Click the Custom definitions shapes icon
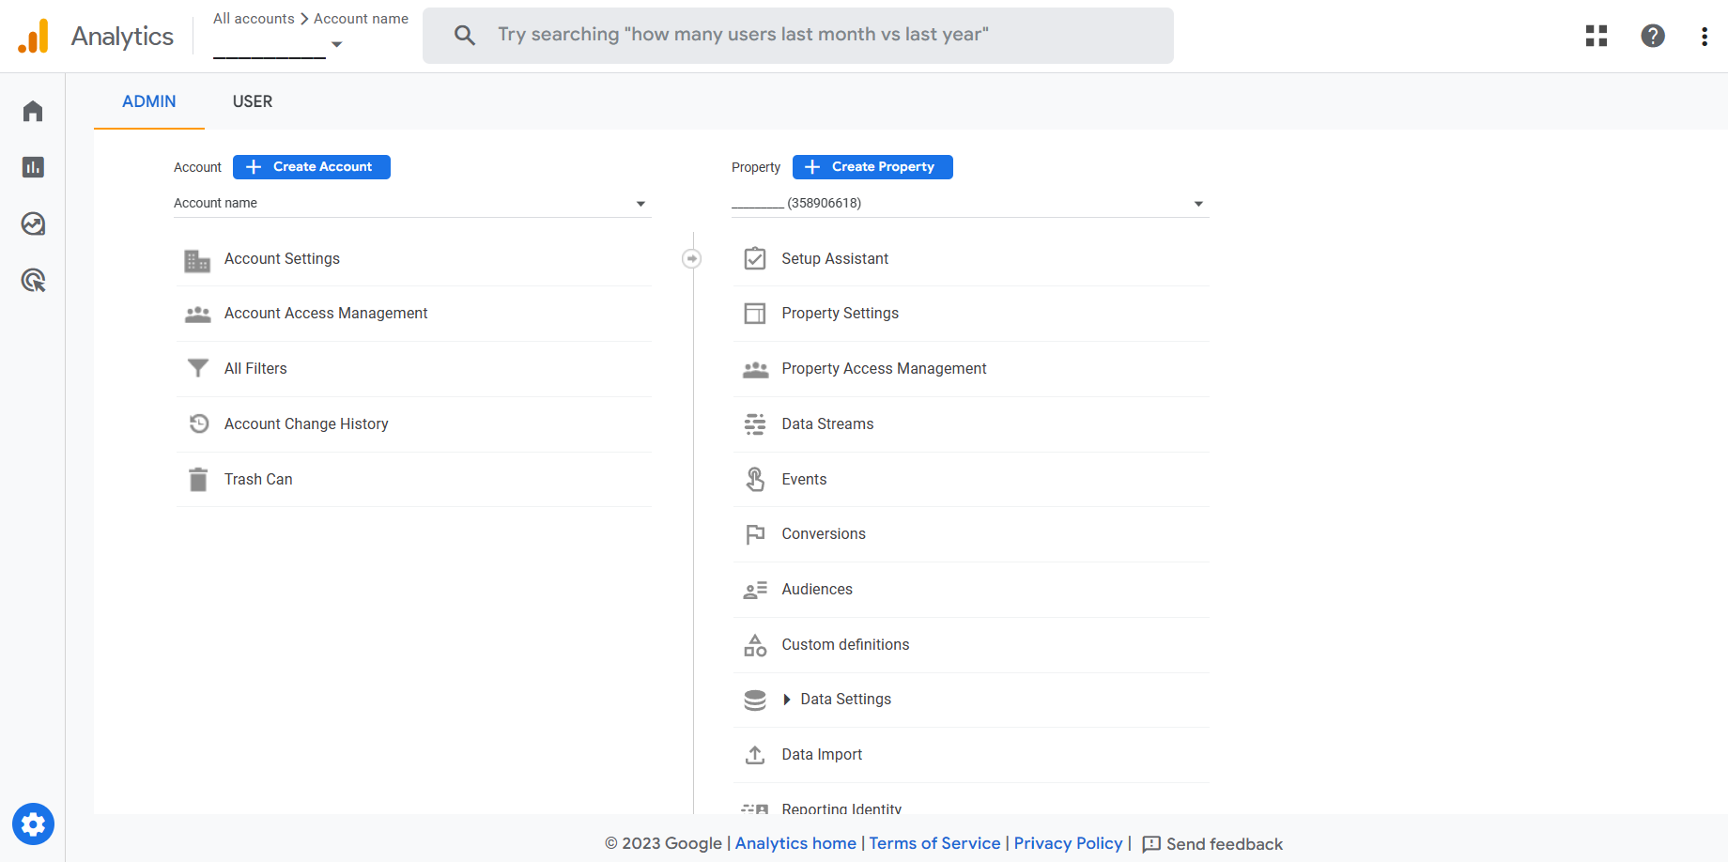The image size is (1728, 862). tap(755, 645)
